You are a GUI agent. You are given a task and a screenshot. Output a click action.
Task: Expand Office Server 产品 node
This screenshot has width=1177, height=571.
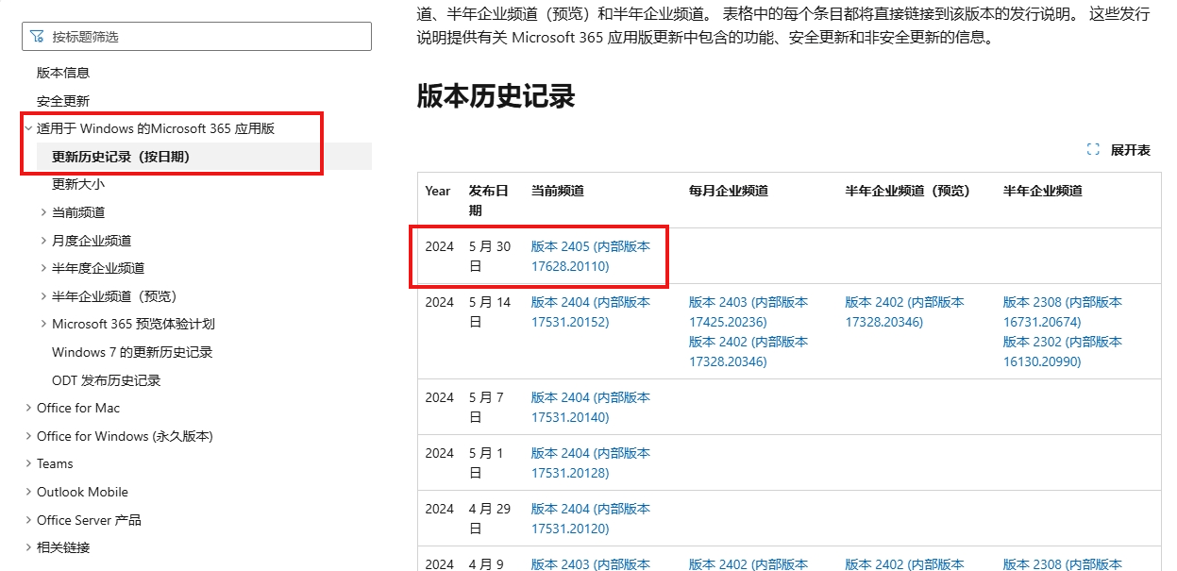pos(28,520)
